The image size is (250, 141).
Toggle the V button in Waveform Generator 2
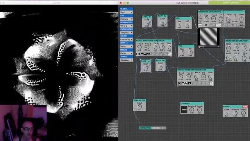click(x=200, y=15)
